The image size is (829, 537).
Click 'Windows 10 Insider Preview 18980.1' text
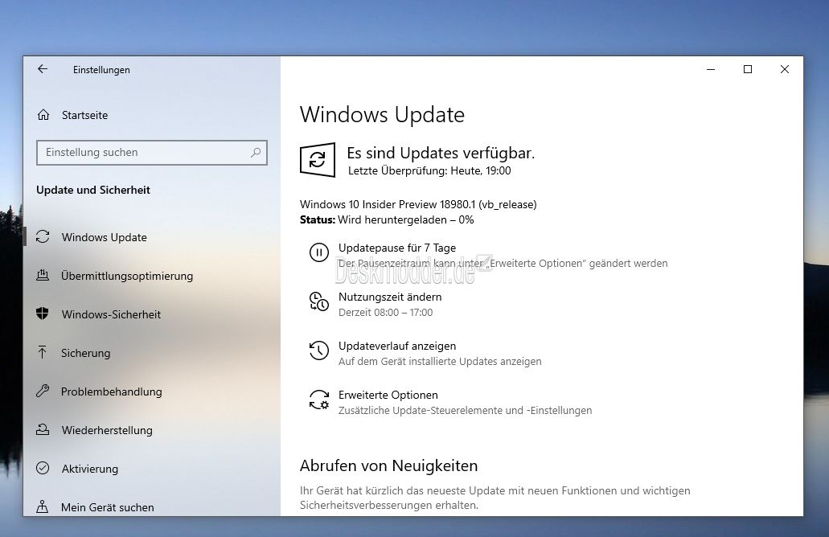pos(388,204)
